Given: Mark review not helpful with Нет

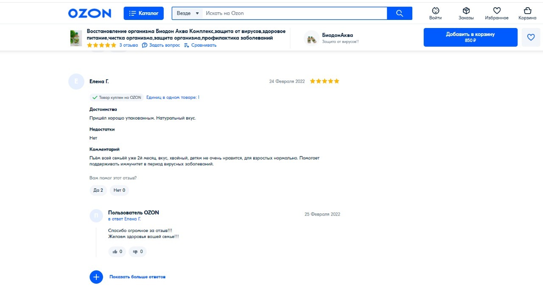Looking at the screenshot, I should (x=119, y=190).
